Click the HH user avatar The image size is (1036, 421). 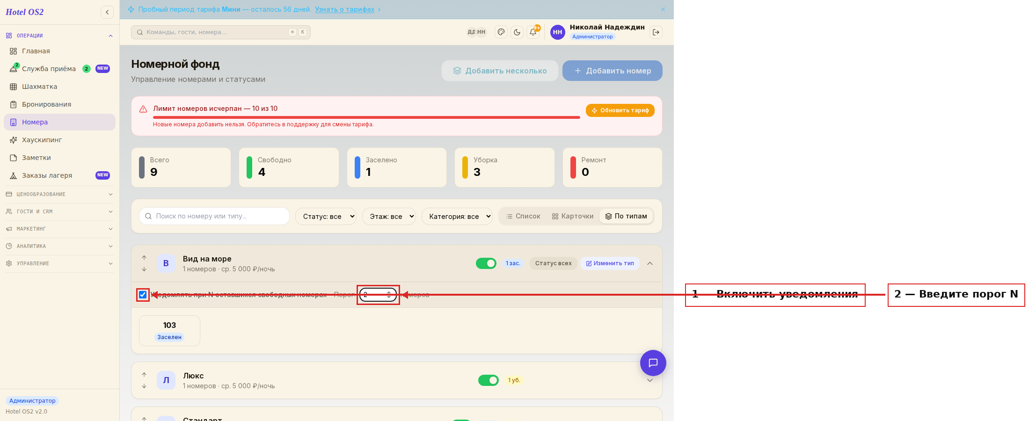point(557,32)
